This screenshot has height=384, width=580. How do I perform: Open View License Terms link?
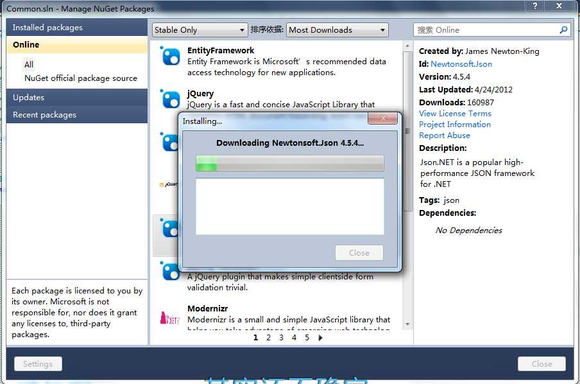click(x=455, y=113)
